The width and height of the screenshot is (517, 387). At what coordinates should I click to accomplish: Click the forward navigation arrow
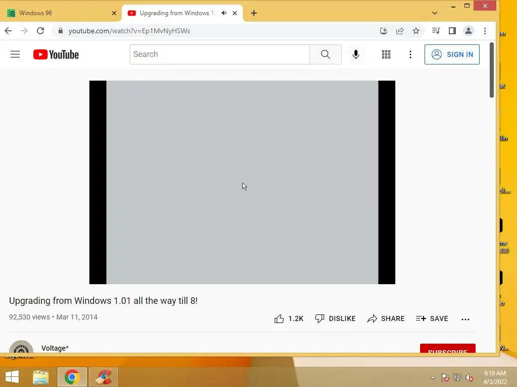click(x=24, y=31)
